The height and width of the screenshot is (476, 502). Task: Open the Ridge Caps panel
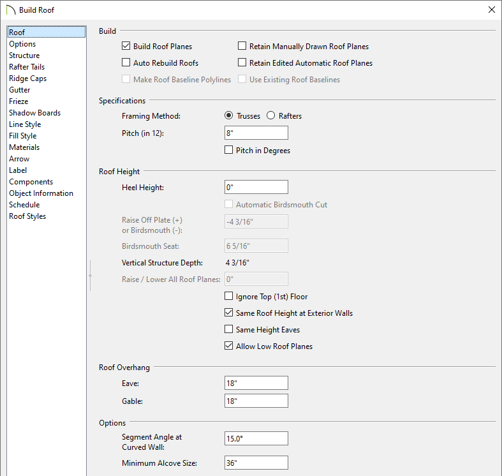coord(28,78)
